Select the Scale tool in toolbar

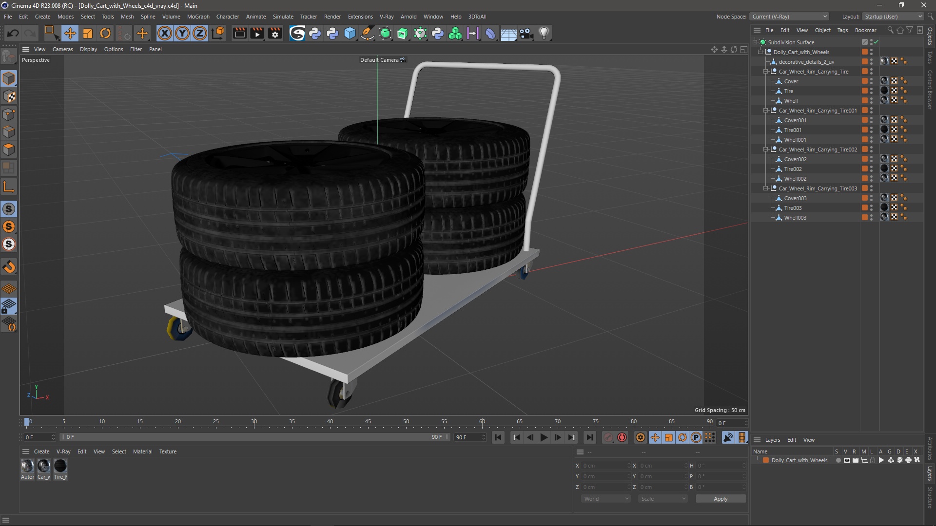point(87,34)
